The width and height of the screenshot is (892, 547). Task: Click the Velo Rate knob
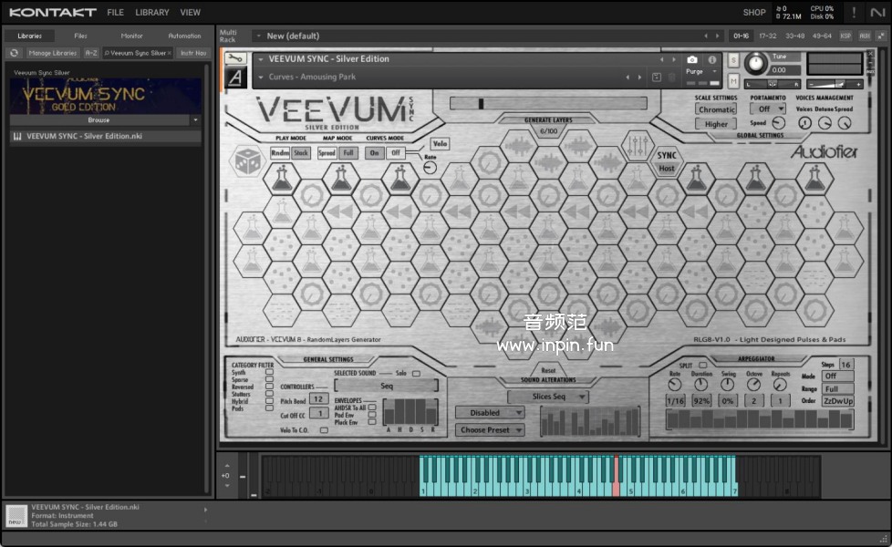tap(430, 167)
